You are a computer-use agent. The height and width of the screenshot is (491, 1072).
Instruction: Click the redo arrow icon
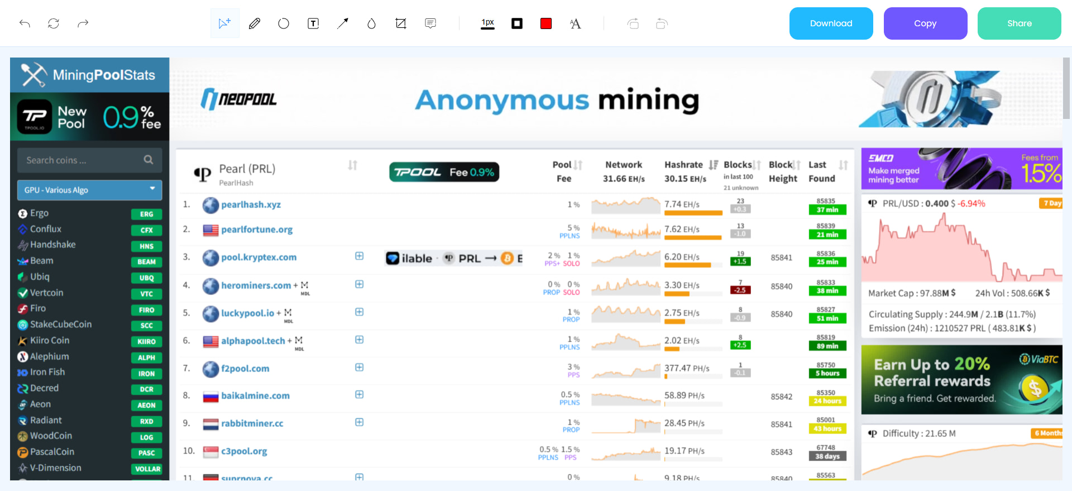click(x=83, y=23)
